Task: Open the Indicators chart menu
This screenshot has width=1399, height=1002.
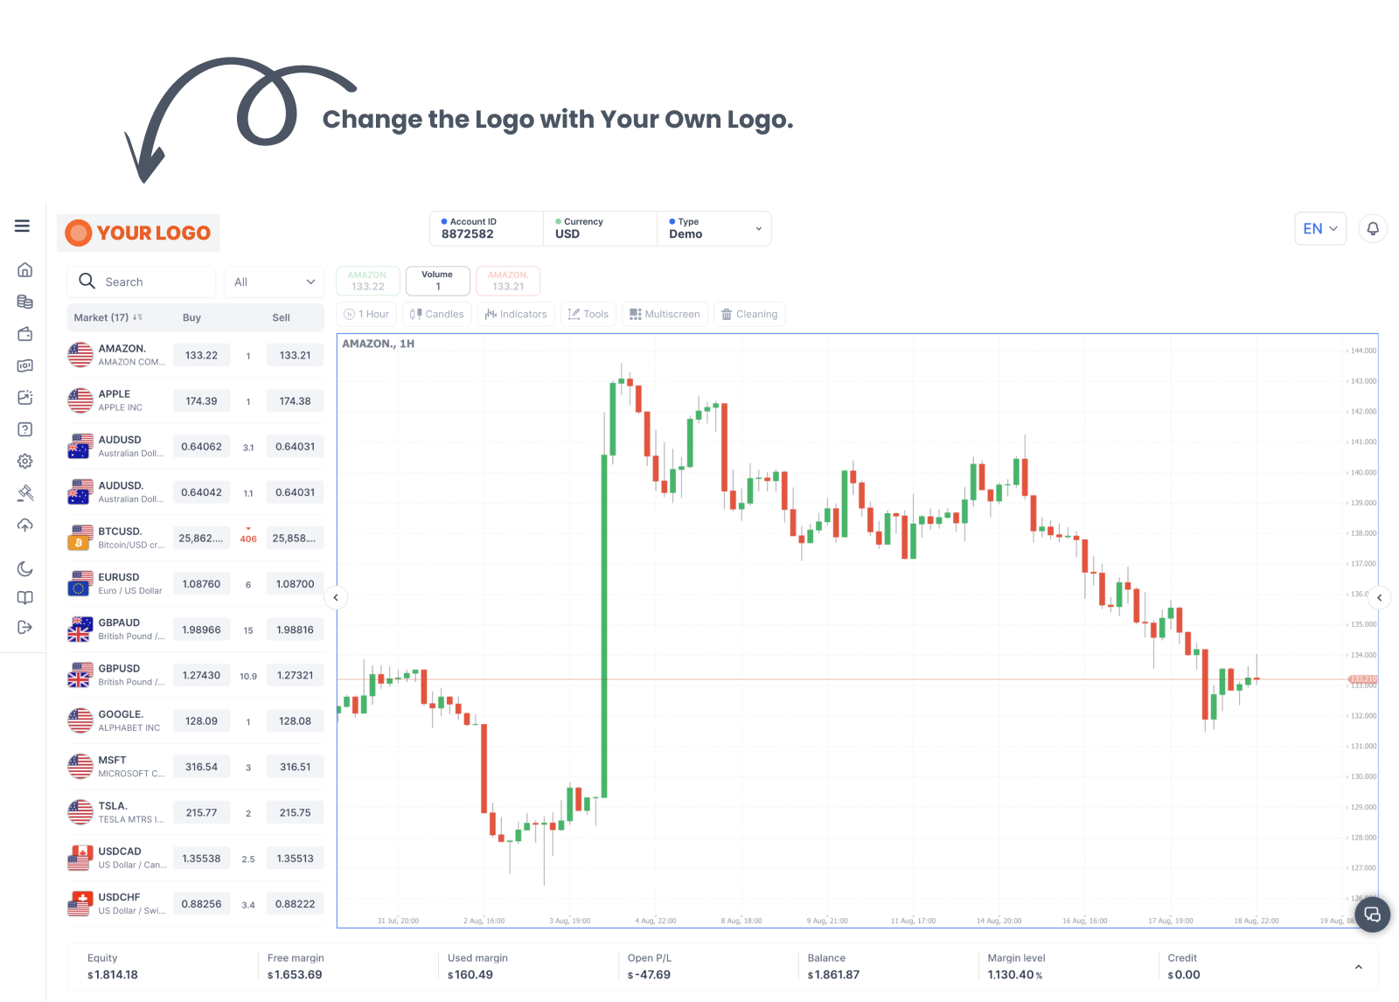Action: click(x=516, y=315)
